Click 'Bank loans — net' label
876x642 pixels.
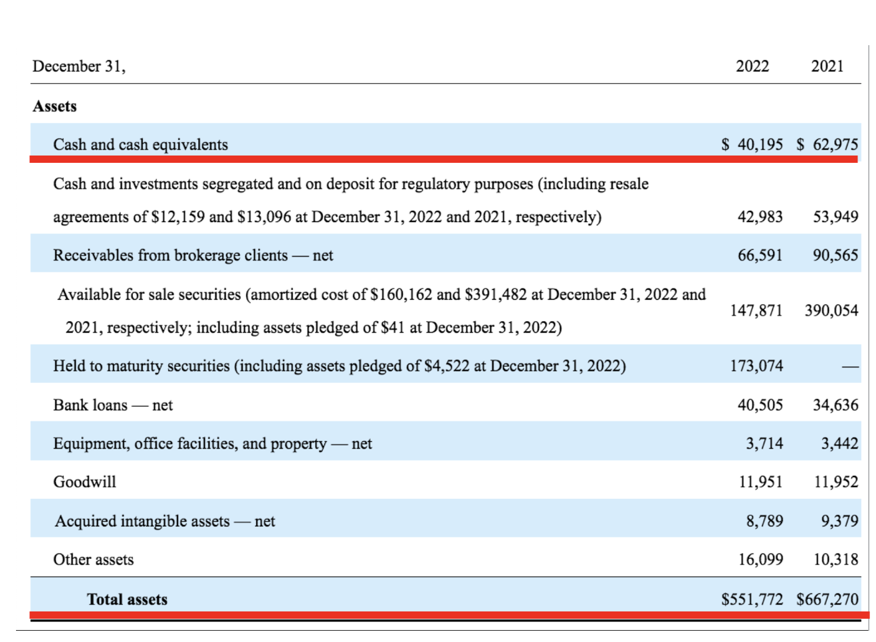click(113, 405)
